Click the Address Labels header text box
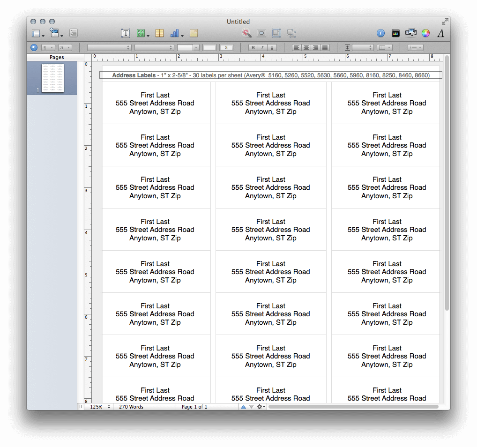The height and width of the screenshot is (447, 477). 271,75
